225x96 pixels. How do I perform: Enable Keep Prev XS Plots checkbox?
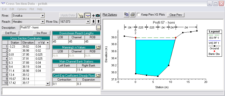click(138, 15)
